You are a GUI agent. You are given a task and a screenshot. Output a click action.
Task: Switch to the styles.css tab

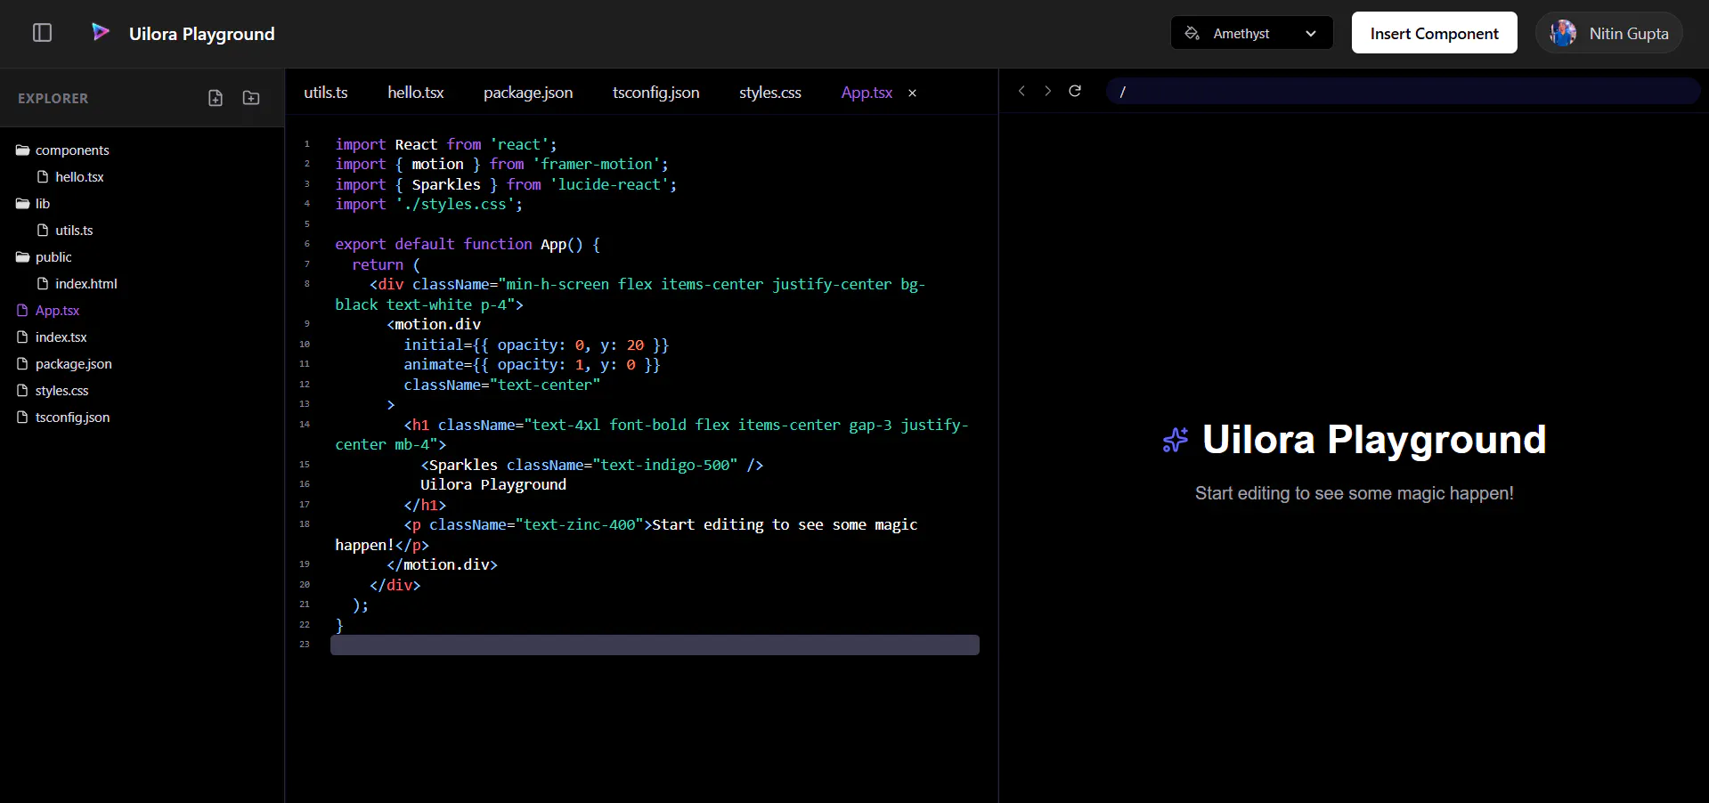(x=770, y=93)
